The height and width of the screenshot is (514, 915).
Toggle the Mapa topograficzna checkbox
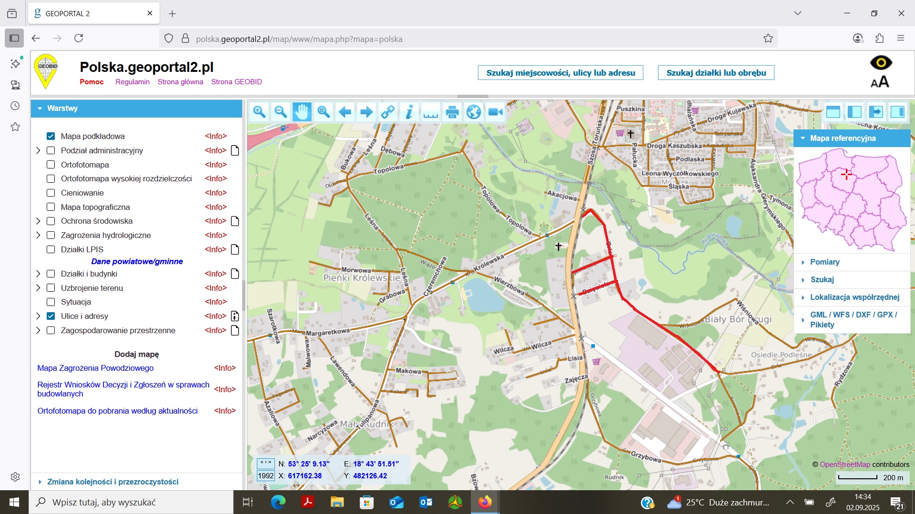[51, 207]
